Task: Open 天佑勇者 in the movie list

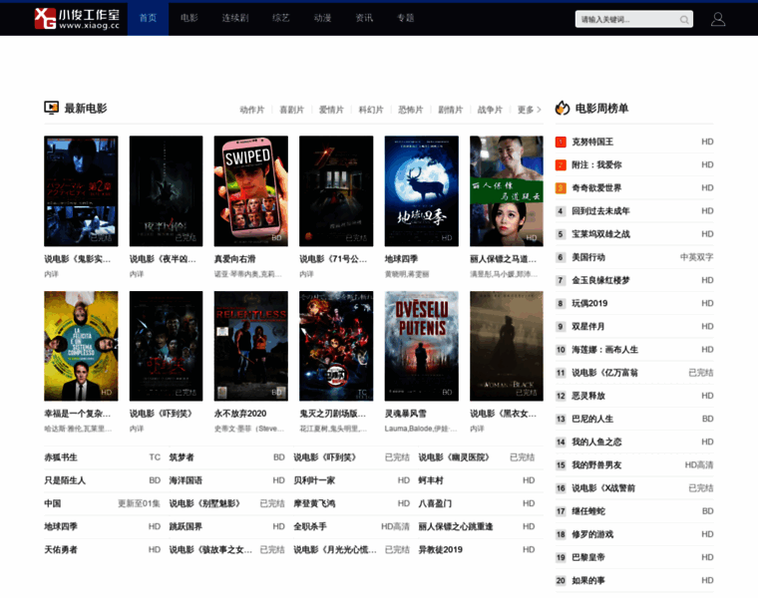Action: coord(61,550)
